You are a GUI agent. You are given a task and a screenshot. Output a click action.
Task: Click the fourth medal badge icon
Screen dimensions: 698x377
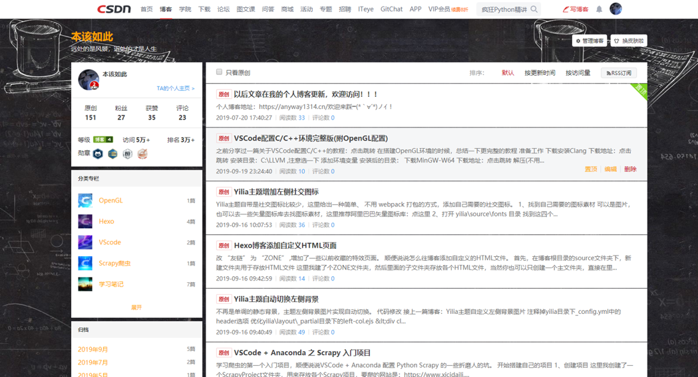tap(142, 153)
